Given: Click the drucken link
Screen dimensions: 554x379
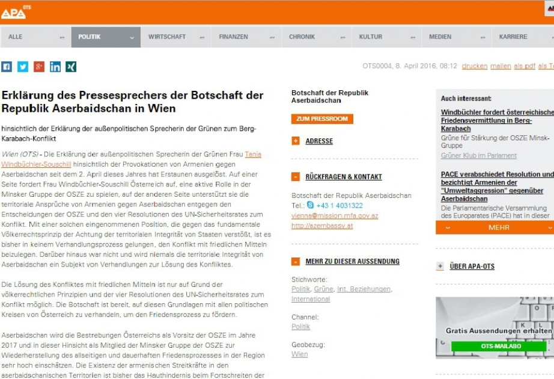Looking at the screenshot, I should pyautogui.click(x=475, y=66).
